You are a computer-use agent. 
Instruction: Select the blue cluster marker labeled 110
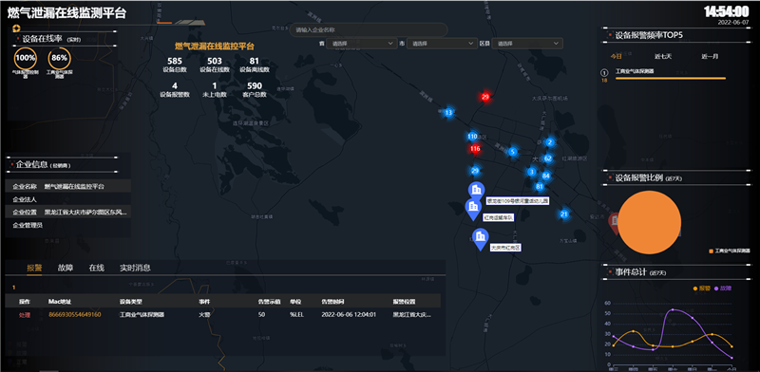tap(472, 136)
